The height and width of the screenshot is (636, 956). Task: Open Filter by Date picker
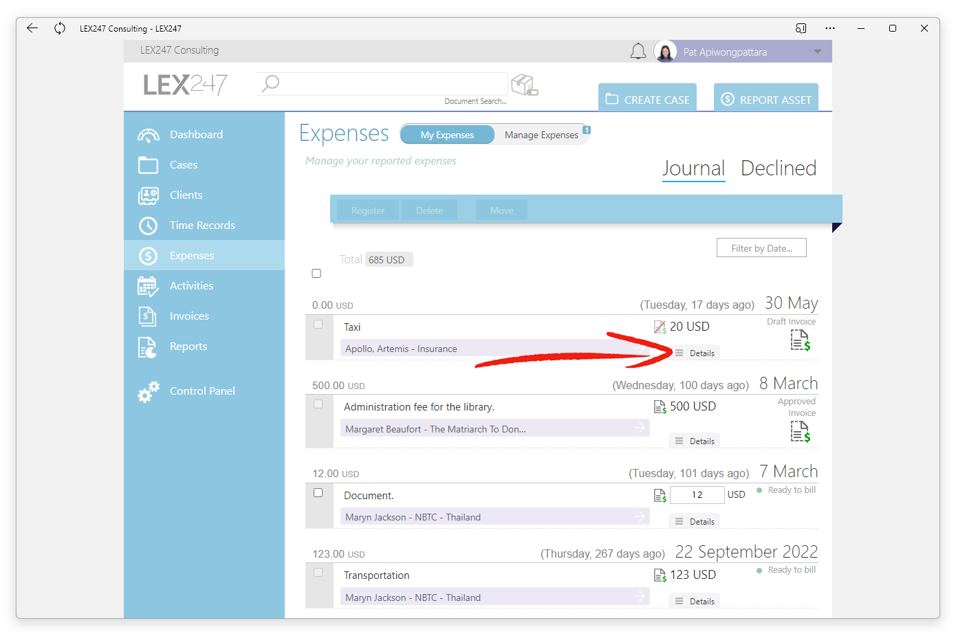coord(761,248)
